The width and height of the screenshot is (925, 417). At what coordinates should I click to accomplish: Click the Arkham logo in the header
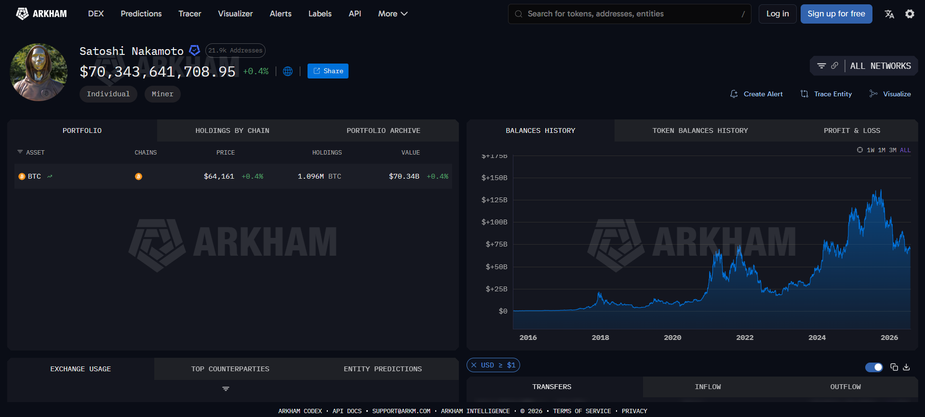point(41,14)
